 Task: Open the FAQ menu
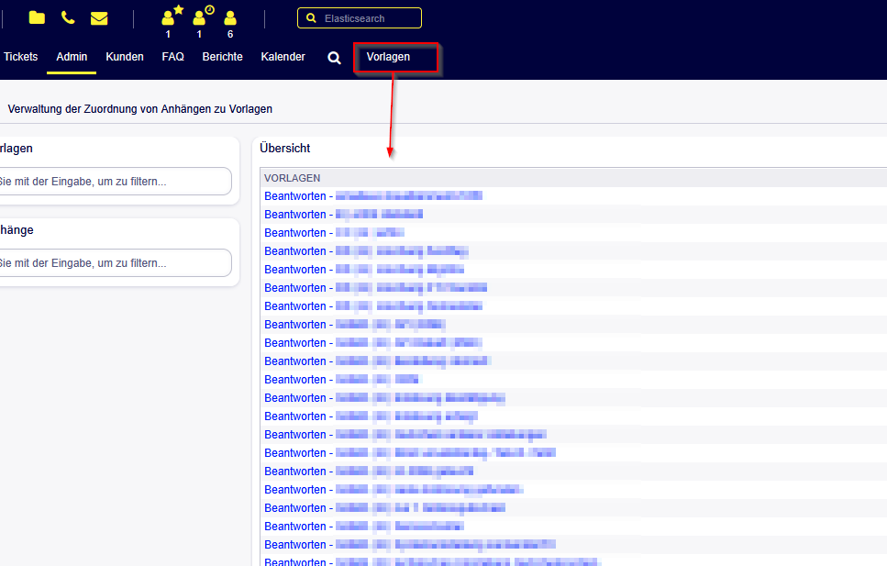pos(173,57)
